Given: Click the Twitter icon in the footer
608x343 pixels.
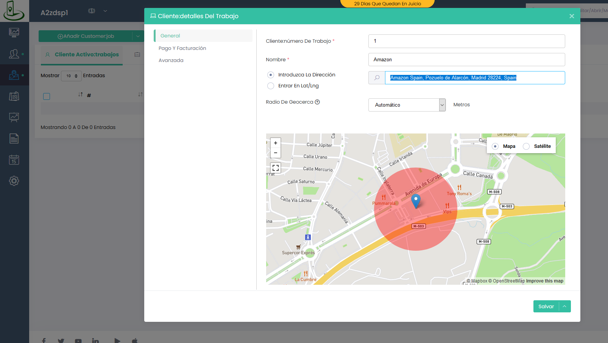Looking at the screenshot, I should tap(61, 341).
